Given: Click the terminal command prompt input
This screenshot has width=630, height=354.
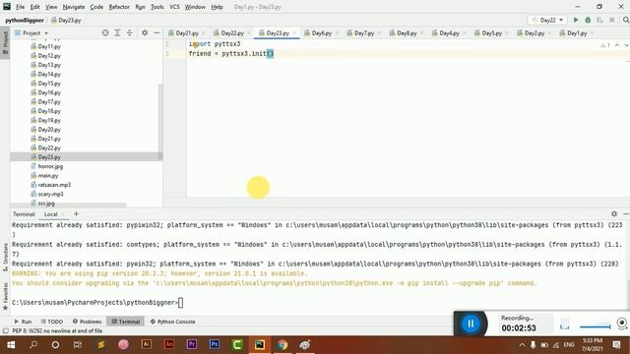Looking at the screenshot, I should [180, 303].
